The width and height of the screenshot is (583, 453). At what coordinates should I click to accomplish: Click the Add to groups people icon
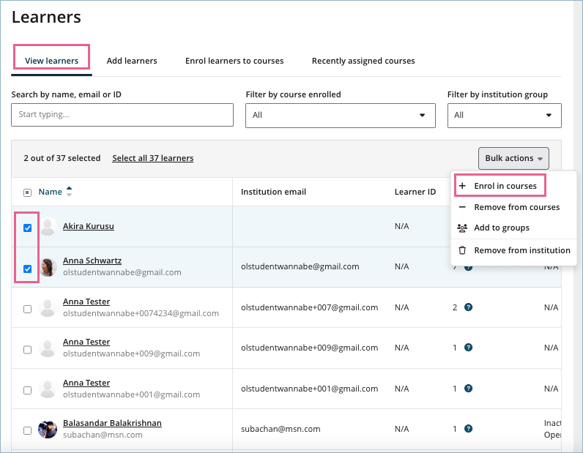pos(462,228)
